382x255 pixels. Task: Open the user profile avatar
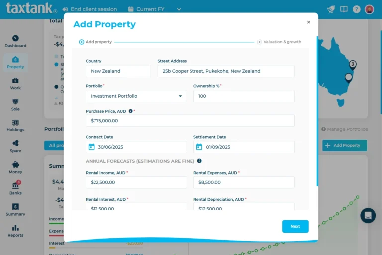369,9
